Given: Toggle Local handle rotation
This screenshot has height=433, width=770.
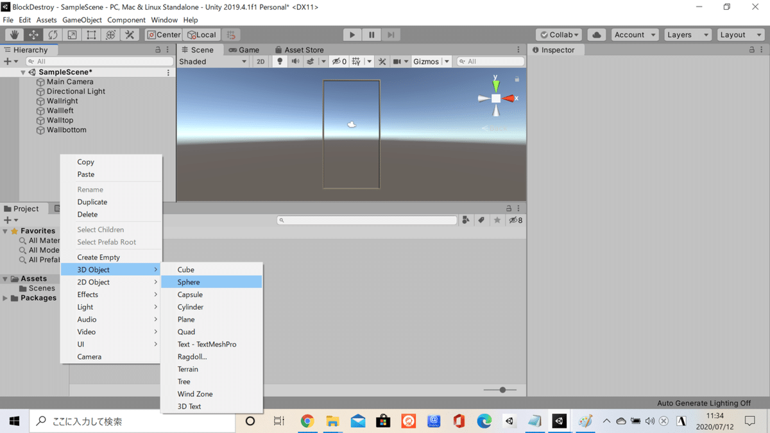Looking at the screenshot, I should point(201,35).
